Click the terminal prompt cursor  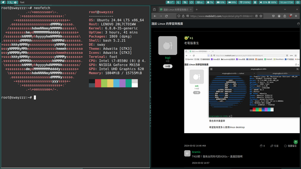(x=35, y=97)
